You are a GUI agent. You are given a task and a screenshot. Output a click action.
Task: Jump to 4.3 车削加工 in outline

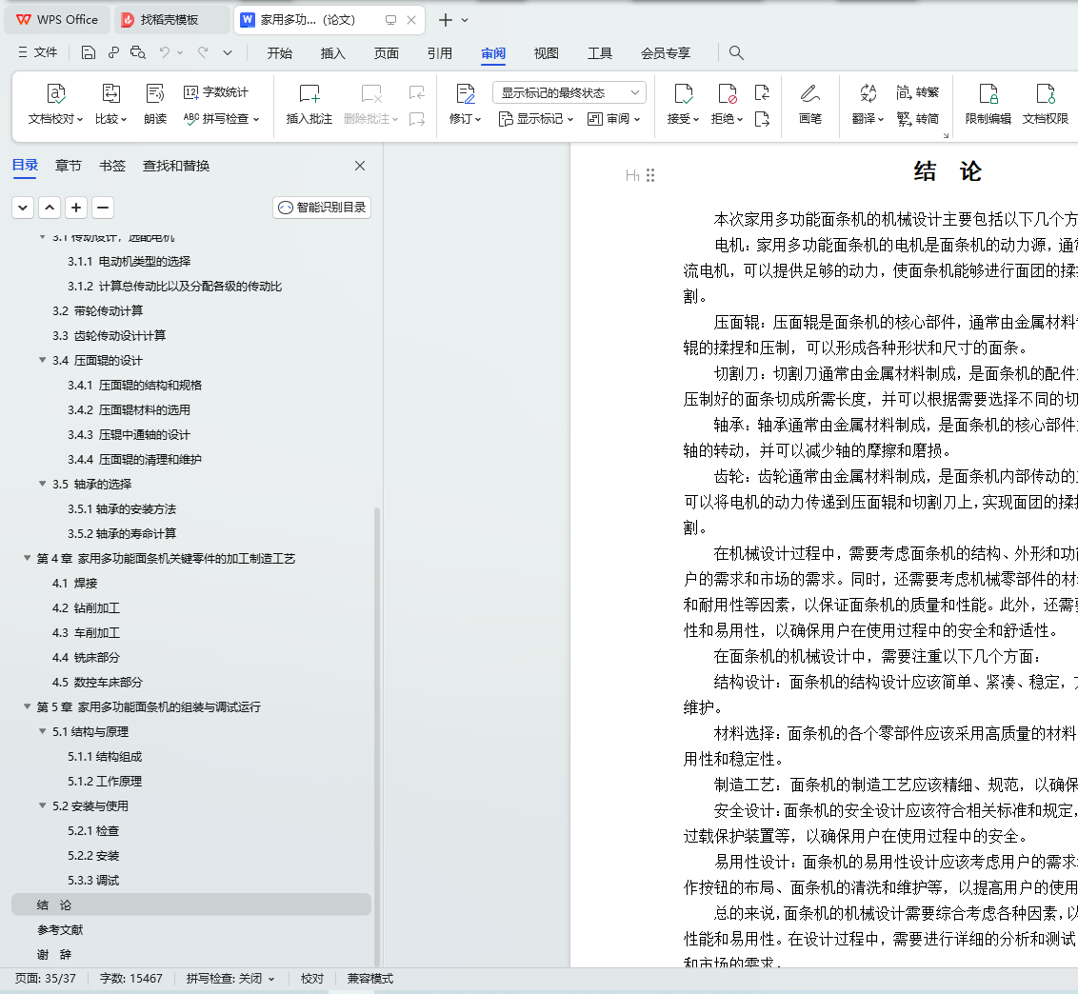pyautogui.click(x=86, y=632)
